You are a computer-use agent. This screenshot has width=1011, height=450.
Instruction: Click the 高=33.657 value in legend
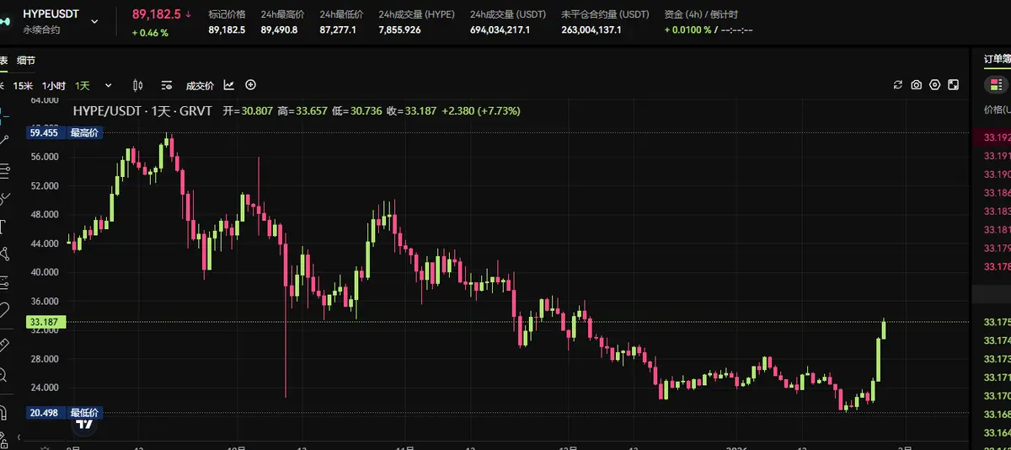(302, 110)
